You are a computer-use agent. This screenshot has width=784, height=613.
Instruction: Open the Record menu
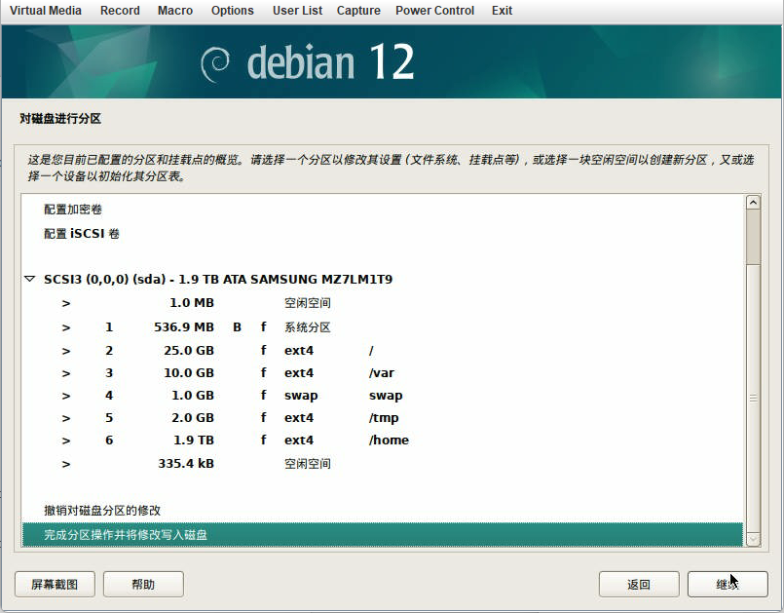click(120, 11)
